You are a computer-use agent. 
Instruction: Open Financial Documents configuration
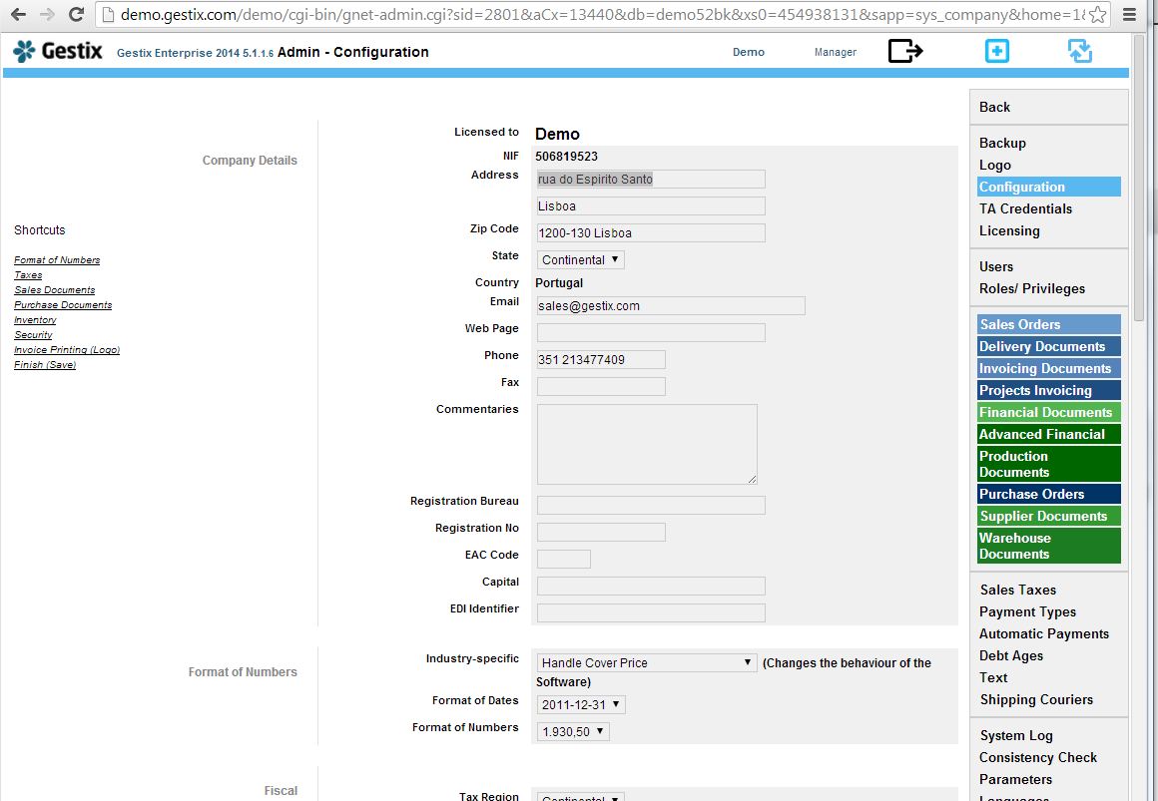(1049, 413)
